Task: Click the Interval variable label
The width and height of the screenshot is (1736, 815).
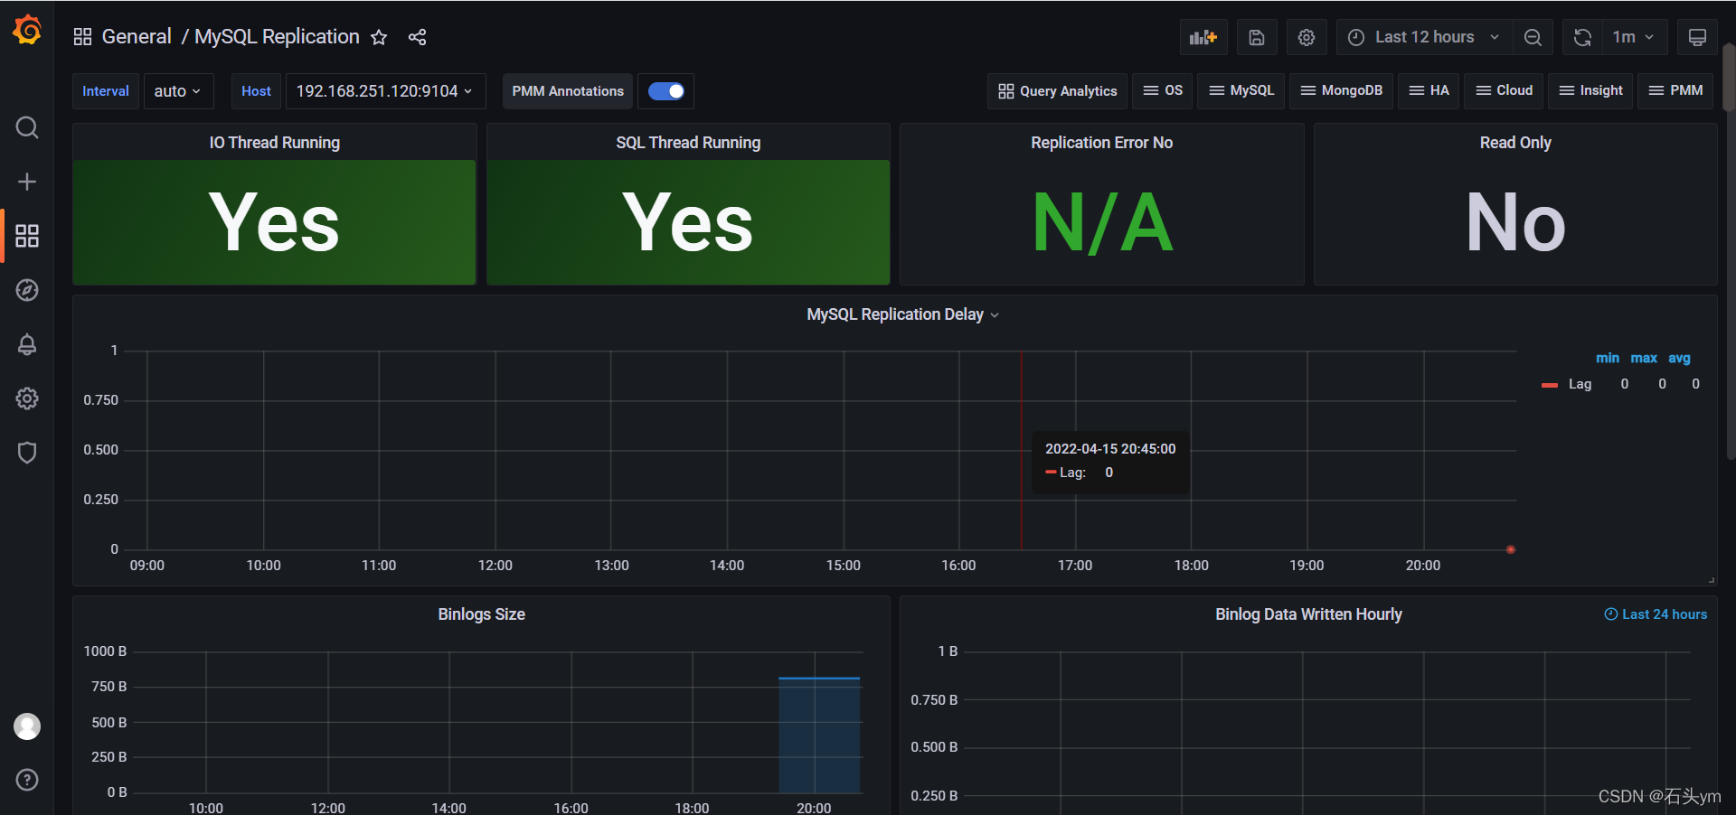Action: click(x=106, y=91)
